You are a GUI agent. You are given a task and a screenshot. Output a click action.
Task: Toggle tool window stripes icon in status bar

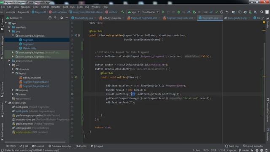point(2,150)
